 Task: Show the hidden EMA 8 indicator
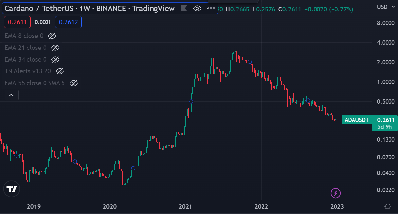pyautogui.click(x=52, y=36)
